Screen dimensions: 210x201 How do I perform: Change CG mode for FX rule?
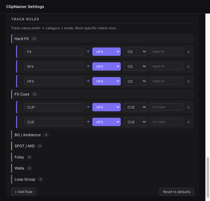point(135,51)
